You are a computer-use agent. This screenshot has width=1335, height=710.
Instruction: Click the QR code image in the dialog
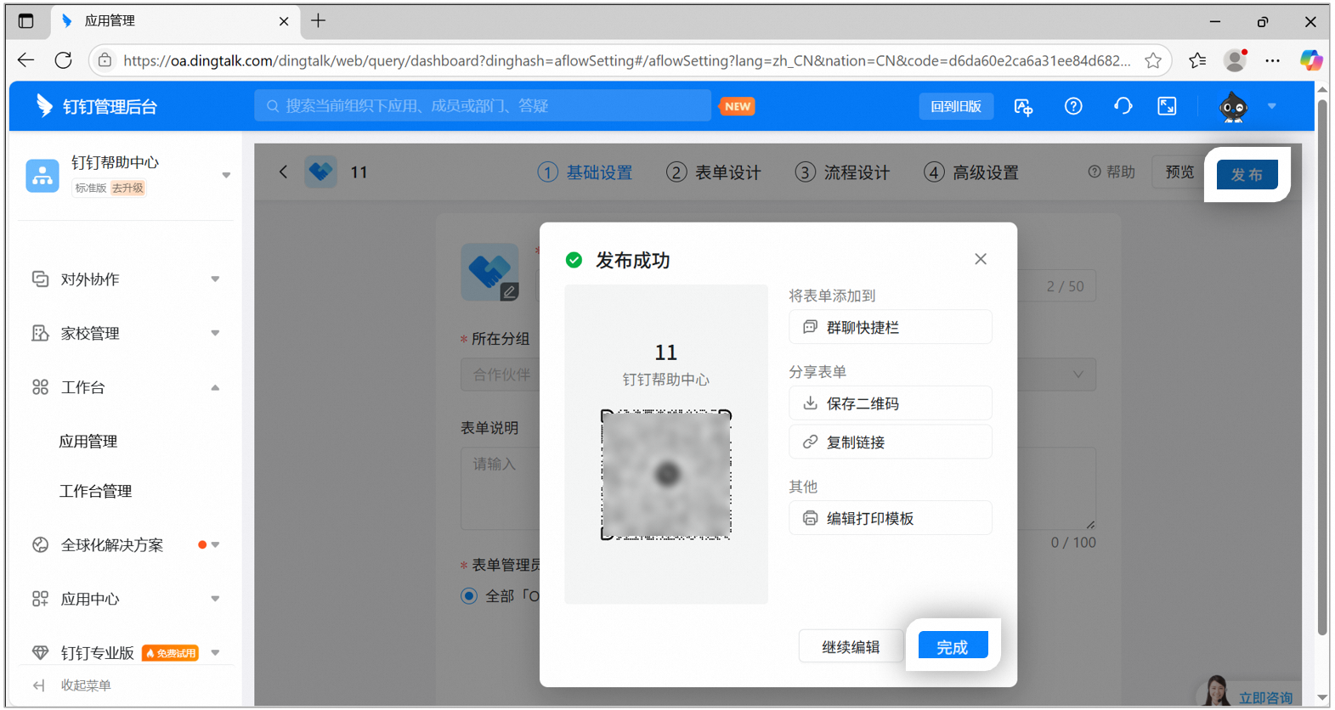tap(666, 475)
